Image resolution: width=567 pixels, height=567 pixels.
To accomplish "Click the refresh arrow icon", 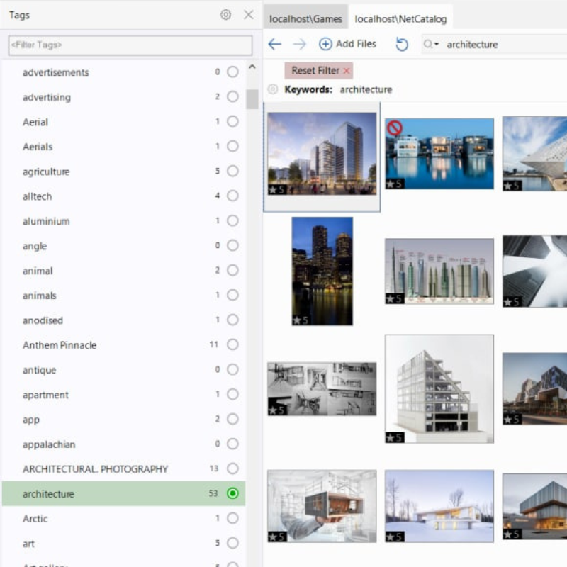I will [402, 44].
